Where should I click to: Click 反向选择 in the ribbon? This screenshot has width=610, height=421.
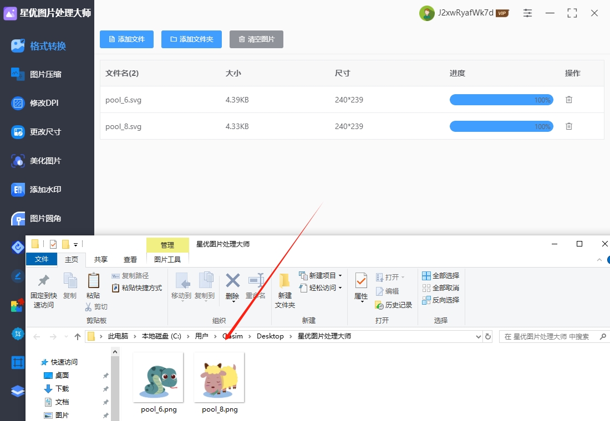point(440,300)
